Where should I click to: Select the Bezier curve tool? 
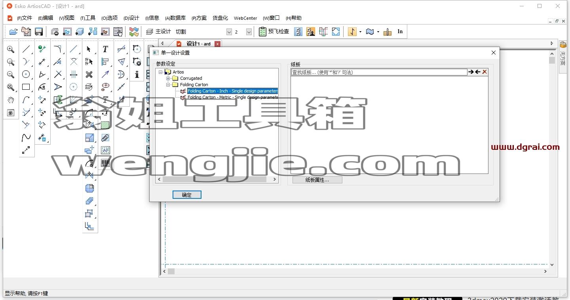[26, 138]
